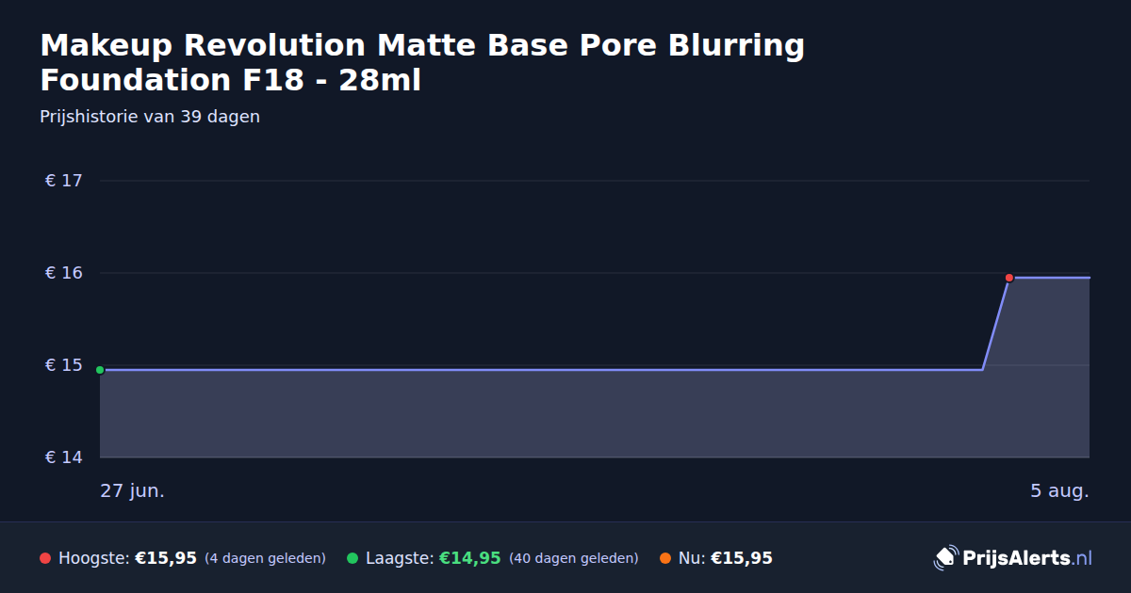Screen dimensions: 1131x593
Task: Click the Laagste €14,95 price value
Action: (469, 558)
